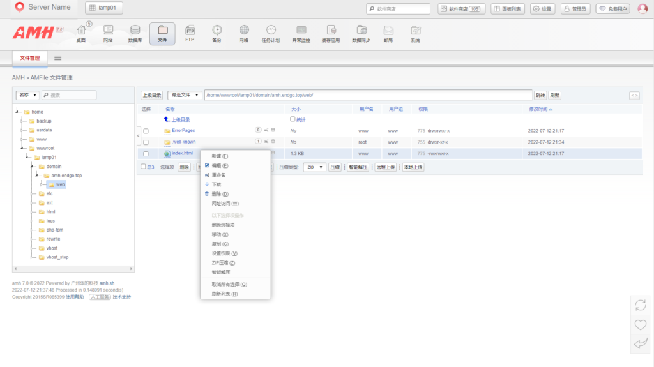Click the hamburger menu icon beside 文件管理 tab

58,58
